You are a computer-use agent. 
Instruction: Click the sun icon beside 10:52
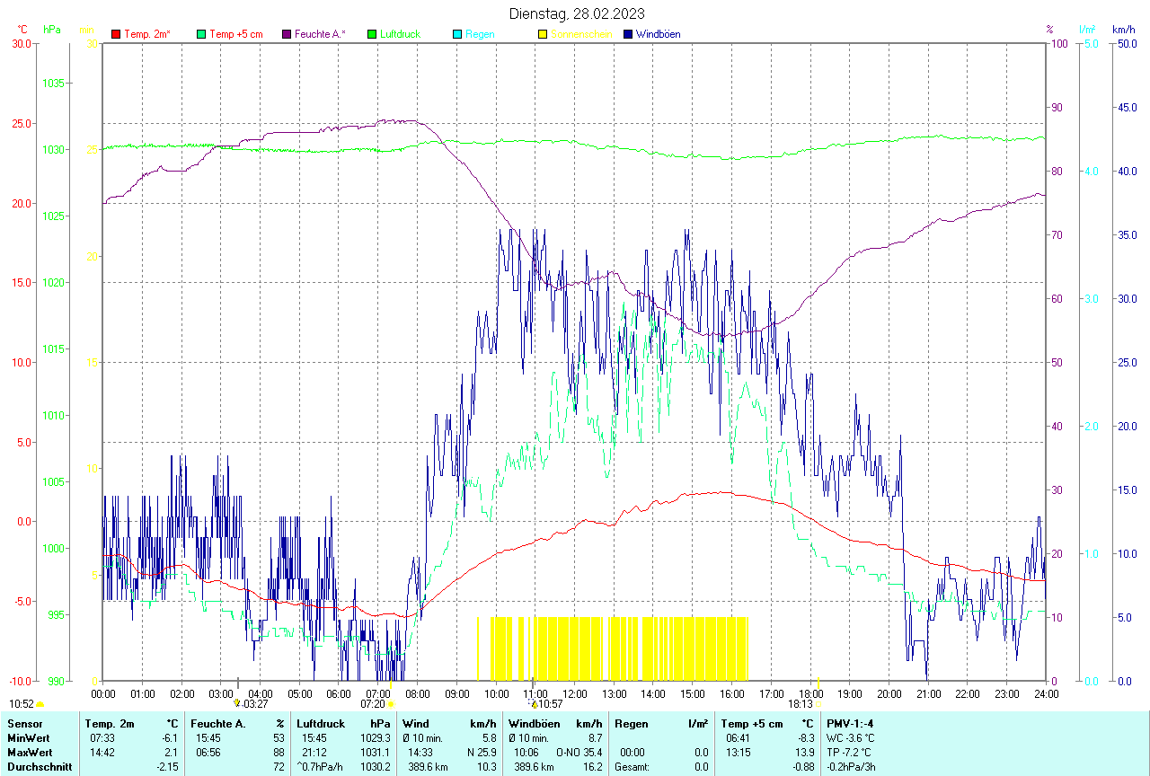40,705
